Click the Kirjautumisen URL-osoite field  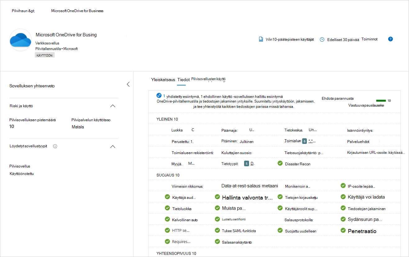coord(376,153)
